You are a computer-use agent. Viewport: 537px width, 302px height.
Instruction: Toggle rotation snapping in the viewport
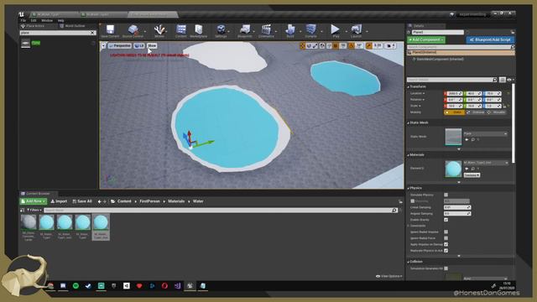coord(352,45)
